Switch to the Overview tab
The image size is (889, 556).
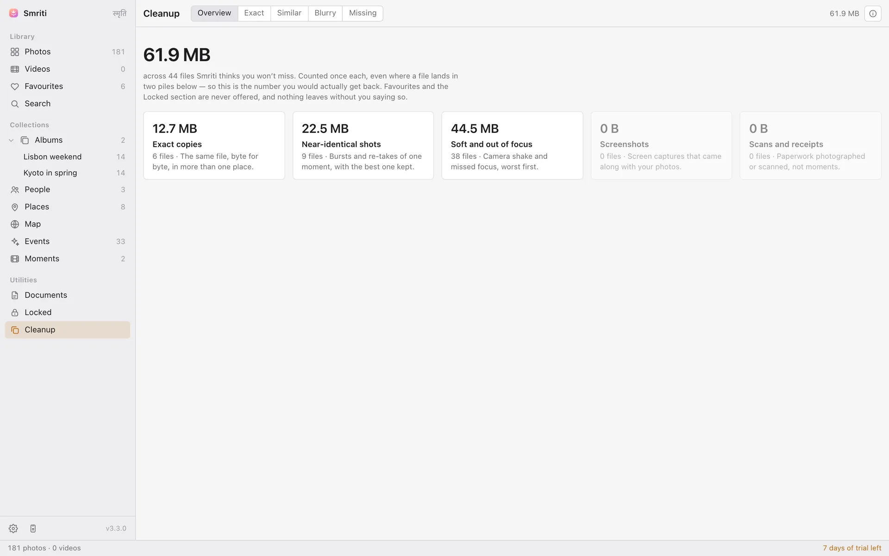(214, 13)
